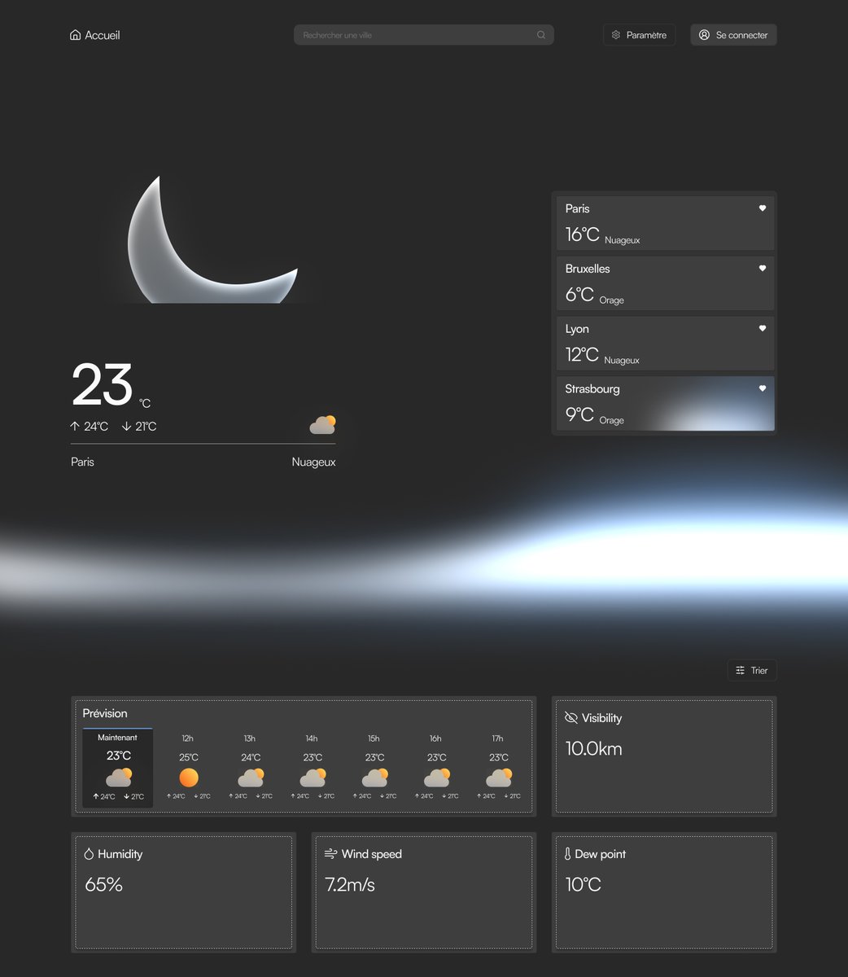848x977 pixels.
Task: Click the 7.2m/s wind speed value
Action: (350, 885)
